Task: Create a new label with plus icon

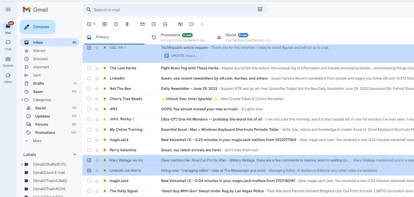Action: click(x=75, y=154)
